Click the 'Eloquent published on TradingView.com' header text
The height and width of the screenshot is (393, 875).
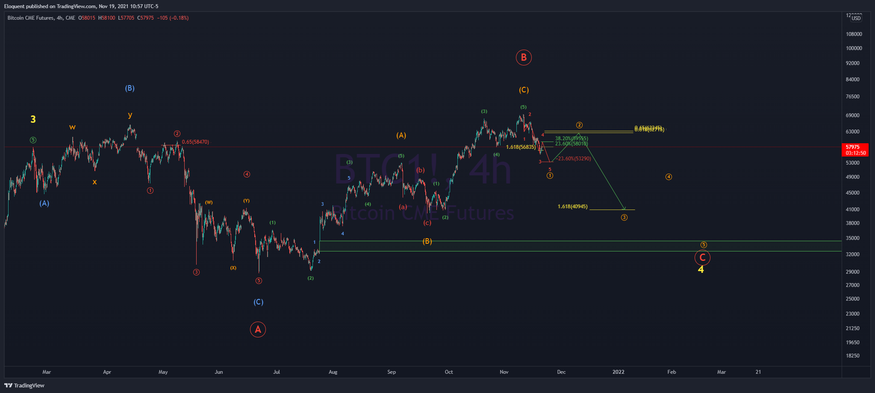tap(51, 6)
